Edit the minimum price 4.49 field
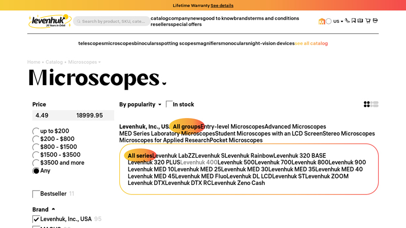The height and width of the screenshot is (228, 406). pos(53,116)
